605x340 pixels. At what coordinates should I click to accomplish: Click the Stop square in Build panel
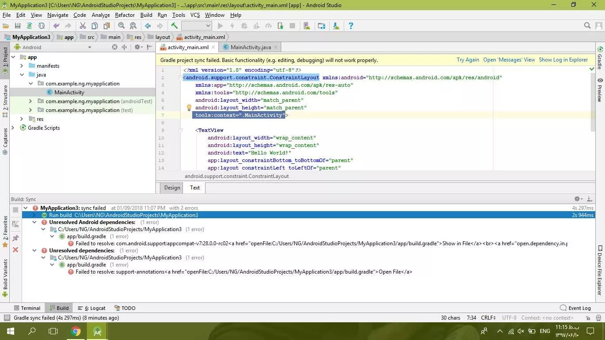click(x=16, y=210)
